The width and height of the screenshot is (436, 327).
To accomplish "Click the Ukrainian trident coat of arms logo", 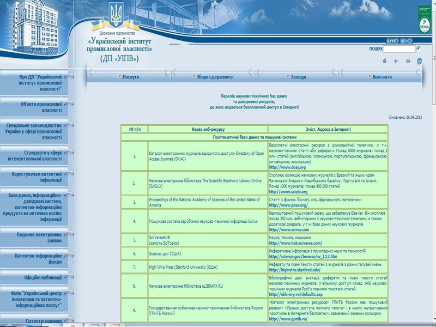I will pyautogui.click(x=116, y=15).
